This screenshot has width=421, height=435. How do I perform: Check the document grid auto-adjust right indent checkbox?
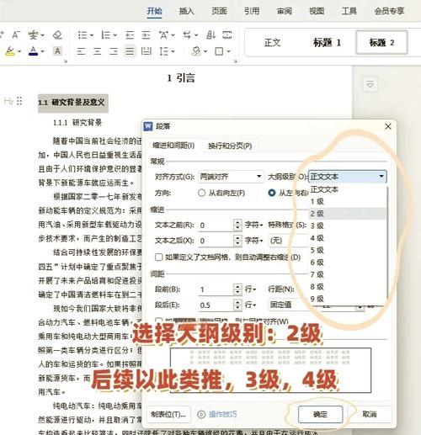158,257
